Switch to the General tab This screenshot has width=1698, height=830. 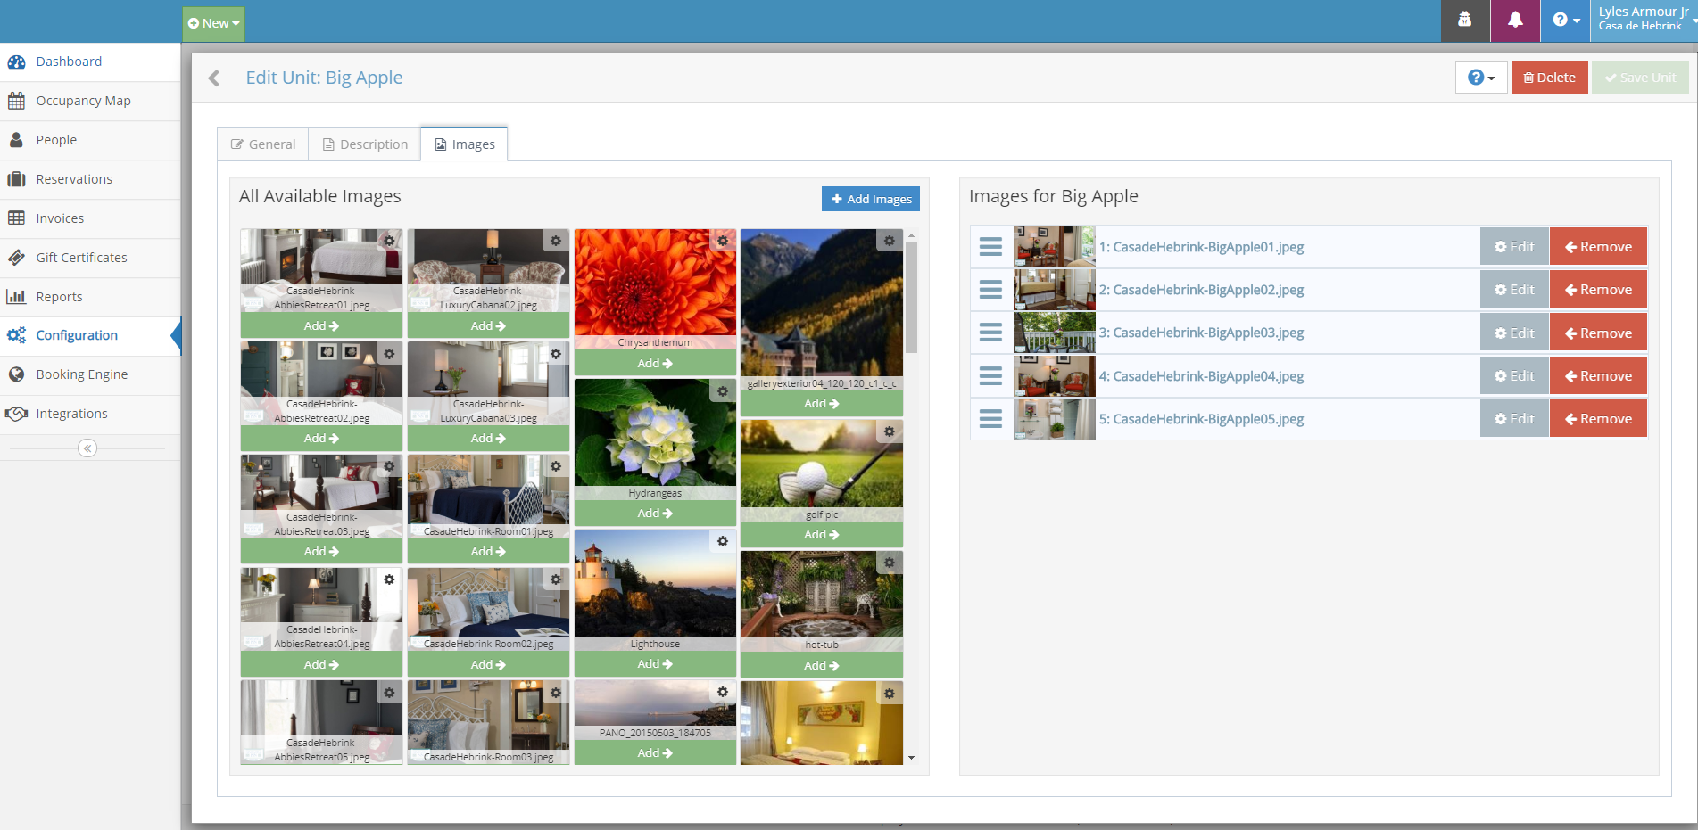tap(261, 144)
